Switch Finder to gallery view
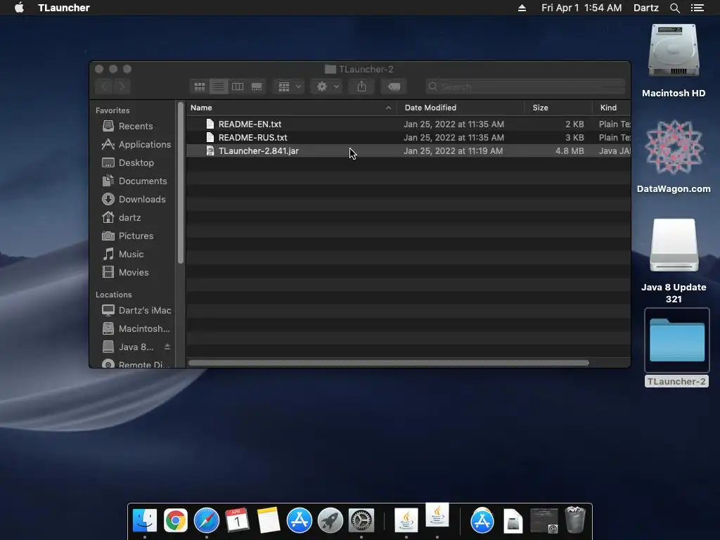The height and width of the screenshot is (540, 720). point(257,86)
